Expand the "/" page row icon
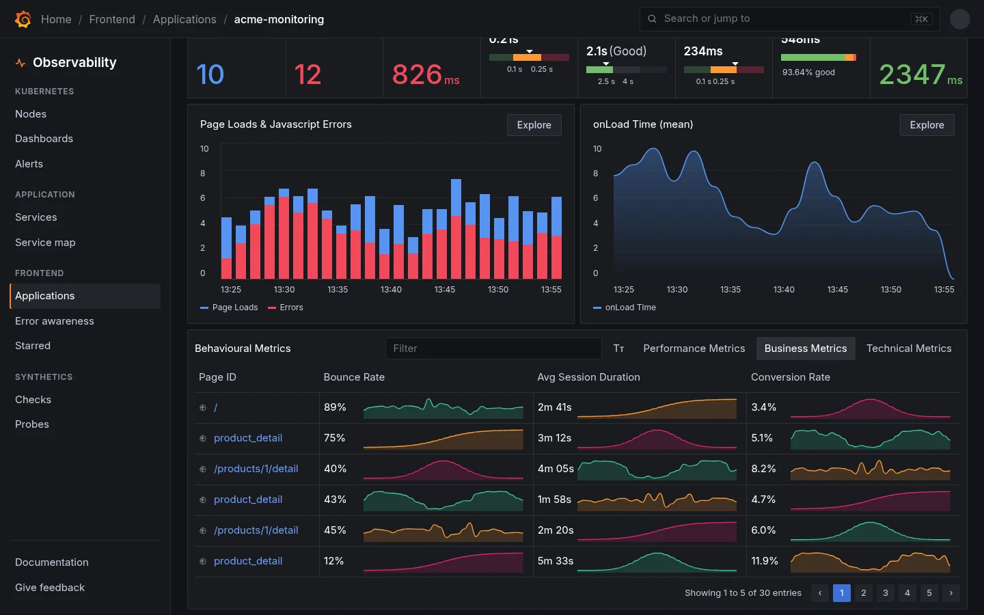This screenshot has width=984, height=615. pos(203,408)
